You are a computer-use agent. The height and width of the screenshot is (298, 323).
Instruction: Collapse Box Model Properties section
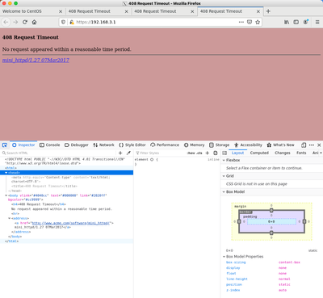224,257
